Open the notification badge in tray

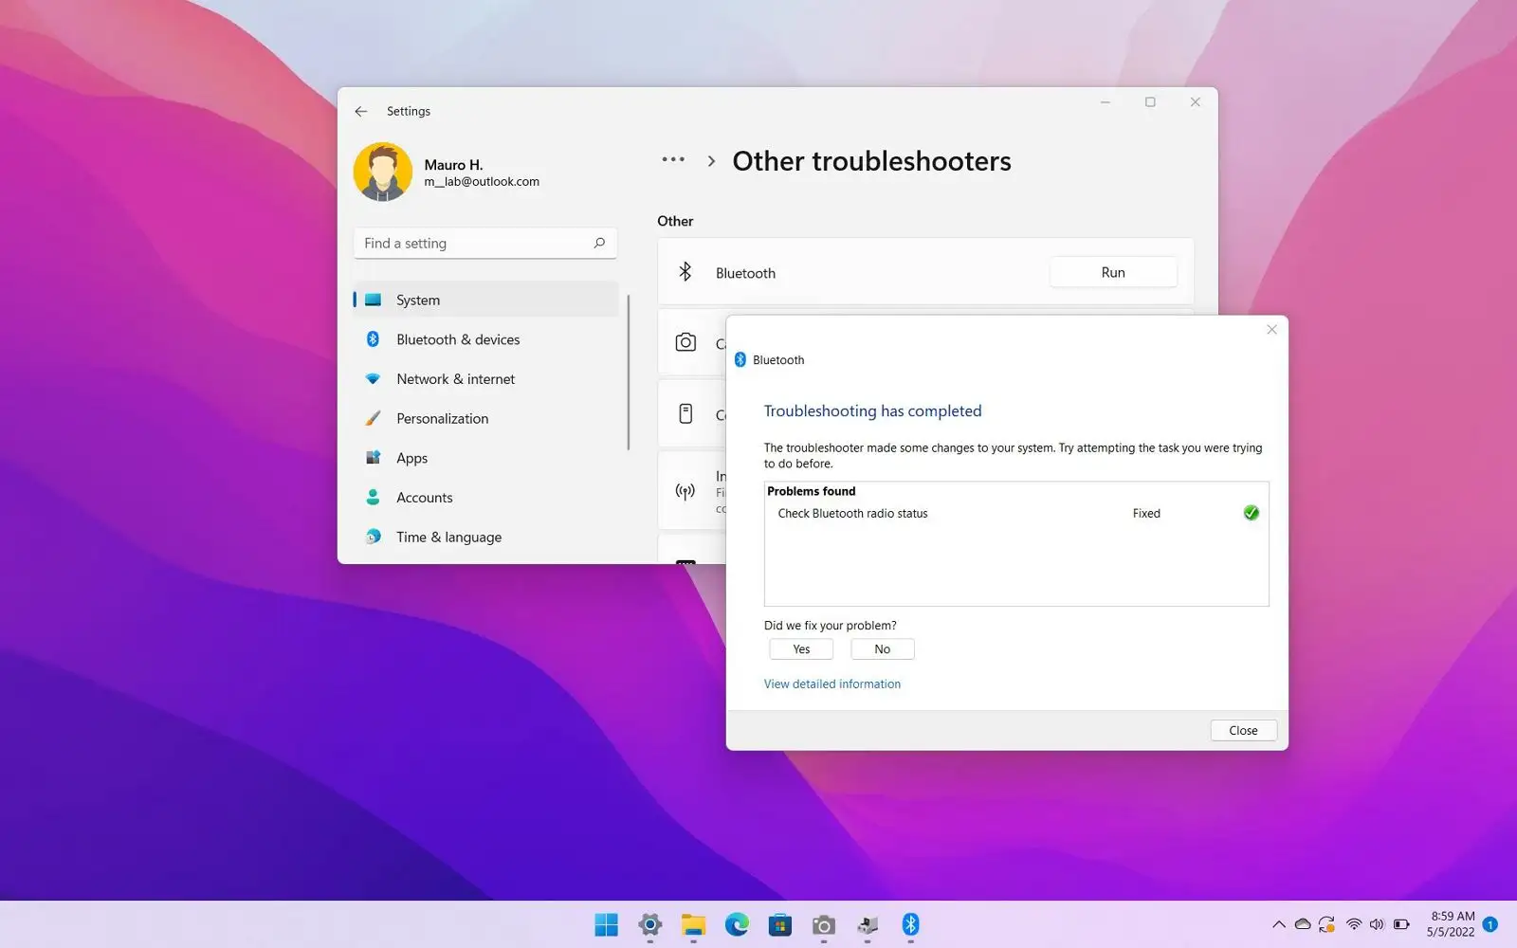point(1490,924)
